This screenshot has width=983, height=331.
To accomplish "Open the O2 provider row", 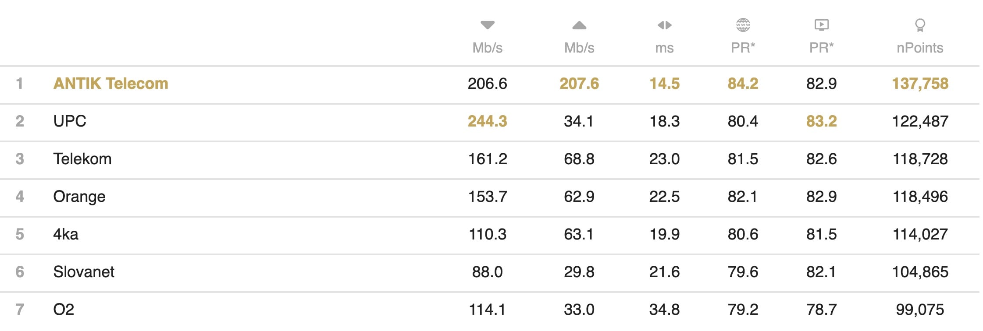I will pyautogui.click(x=64, y=310).
